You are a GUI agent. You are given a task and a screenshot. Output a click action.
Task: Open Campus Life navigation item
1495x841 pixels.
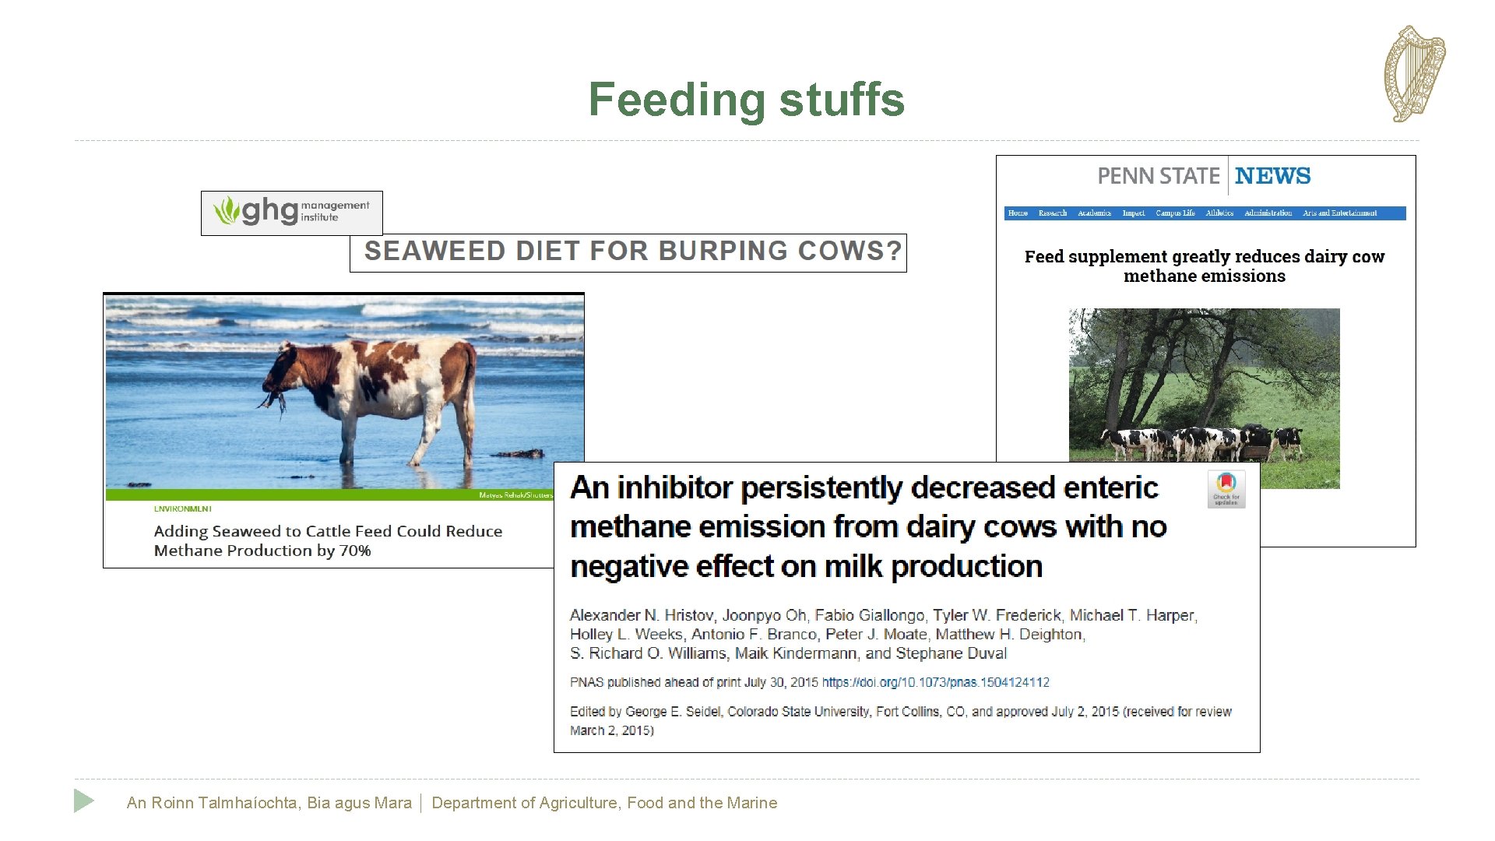[x=1175, y=213]
